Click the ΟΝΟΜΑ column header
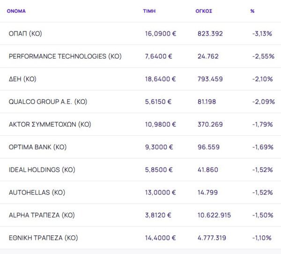 click(x=16, y=11)
